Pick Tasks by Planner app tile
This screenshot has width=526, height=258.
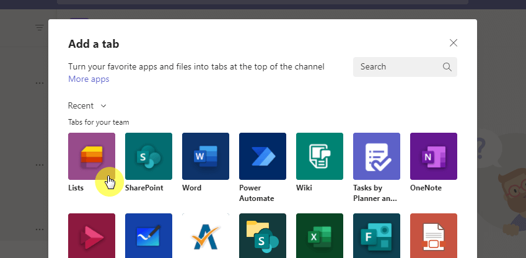(x=377, y=156)
